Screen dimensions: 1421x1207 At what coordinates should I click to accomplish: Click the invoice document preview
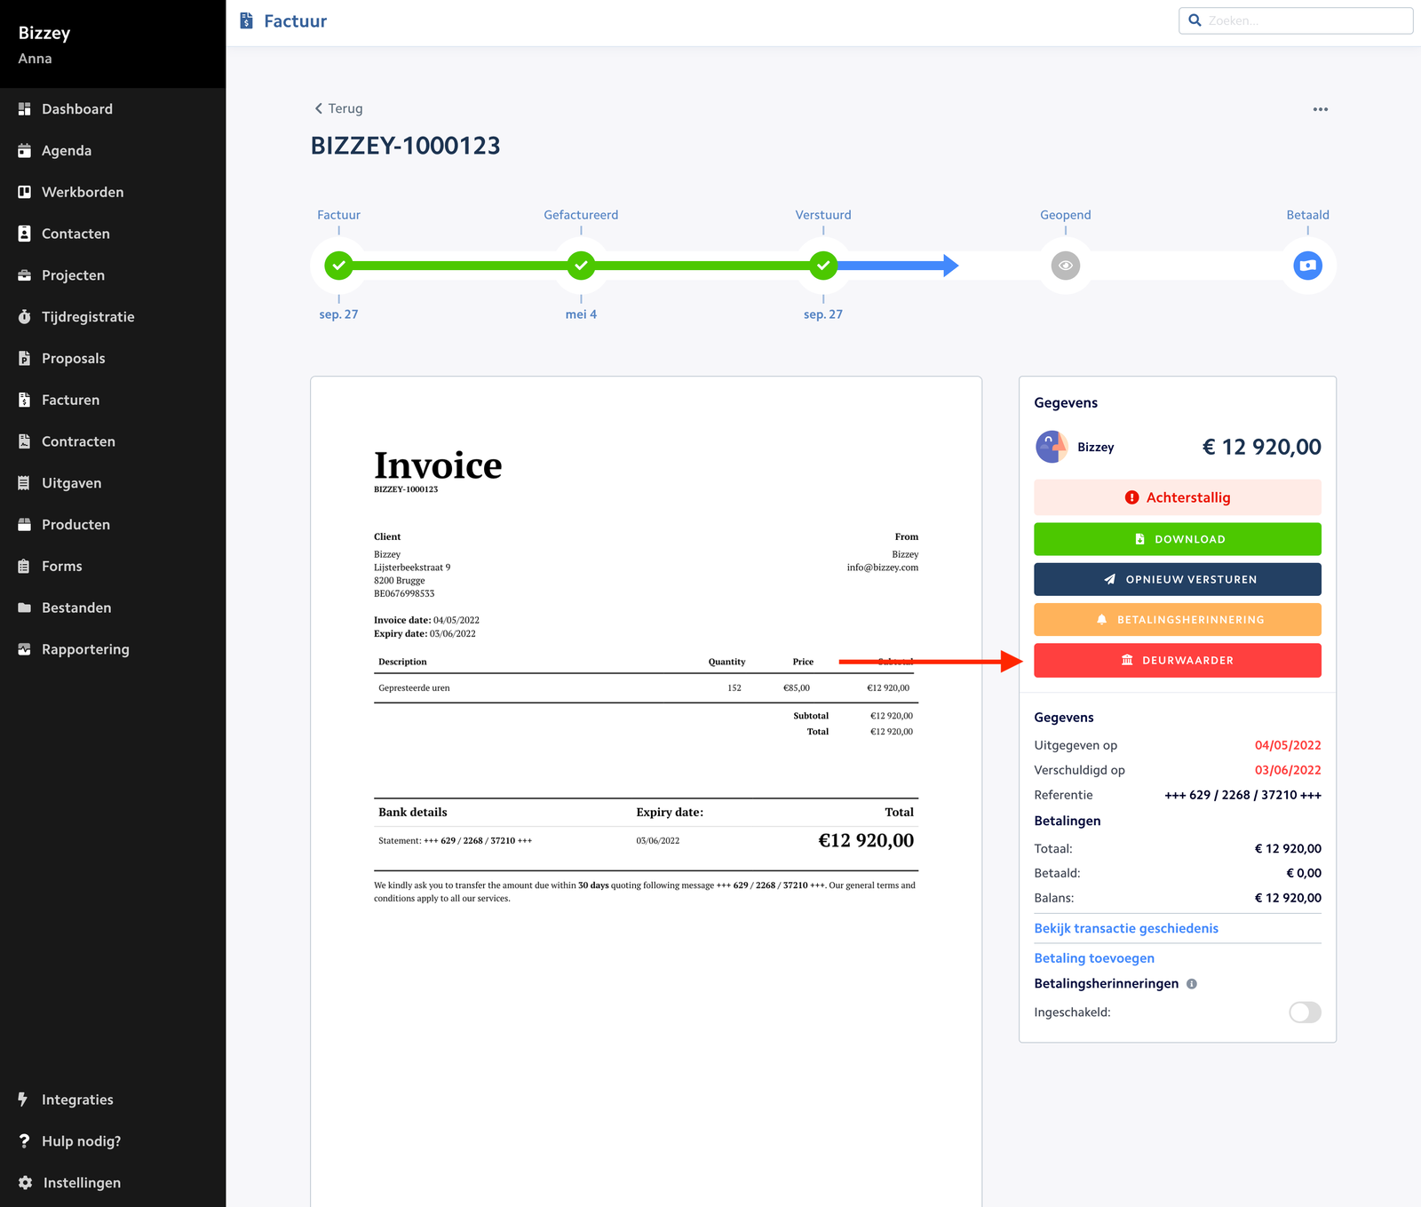tap(647, 790)
